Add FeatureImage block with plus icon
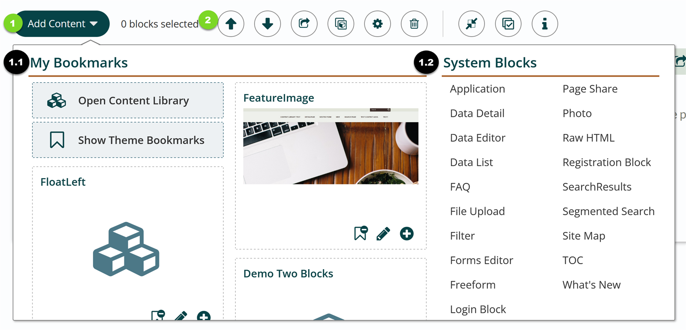The image size is (686, 330). (x=406, y=234)
